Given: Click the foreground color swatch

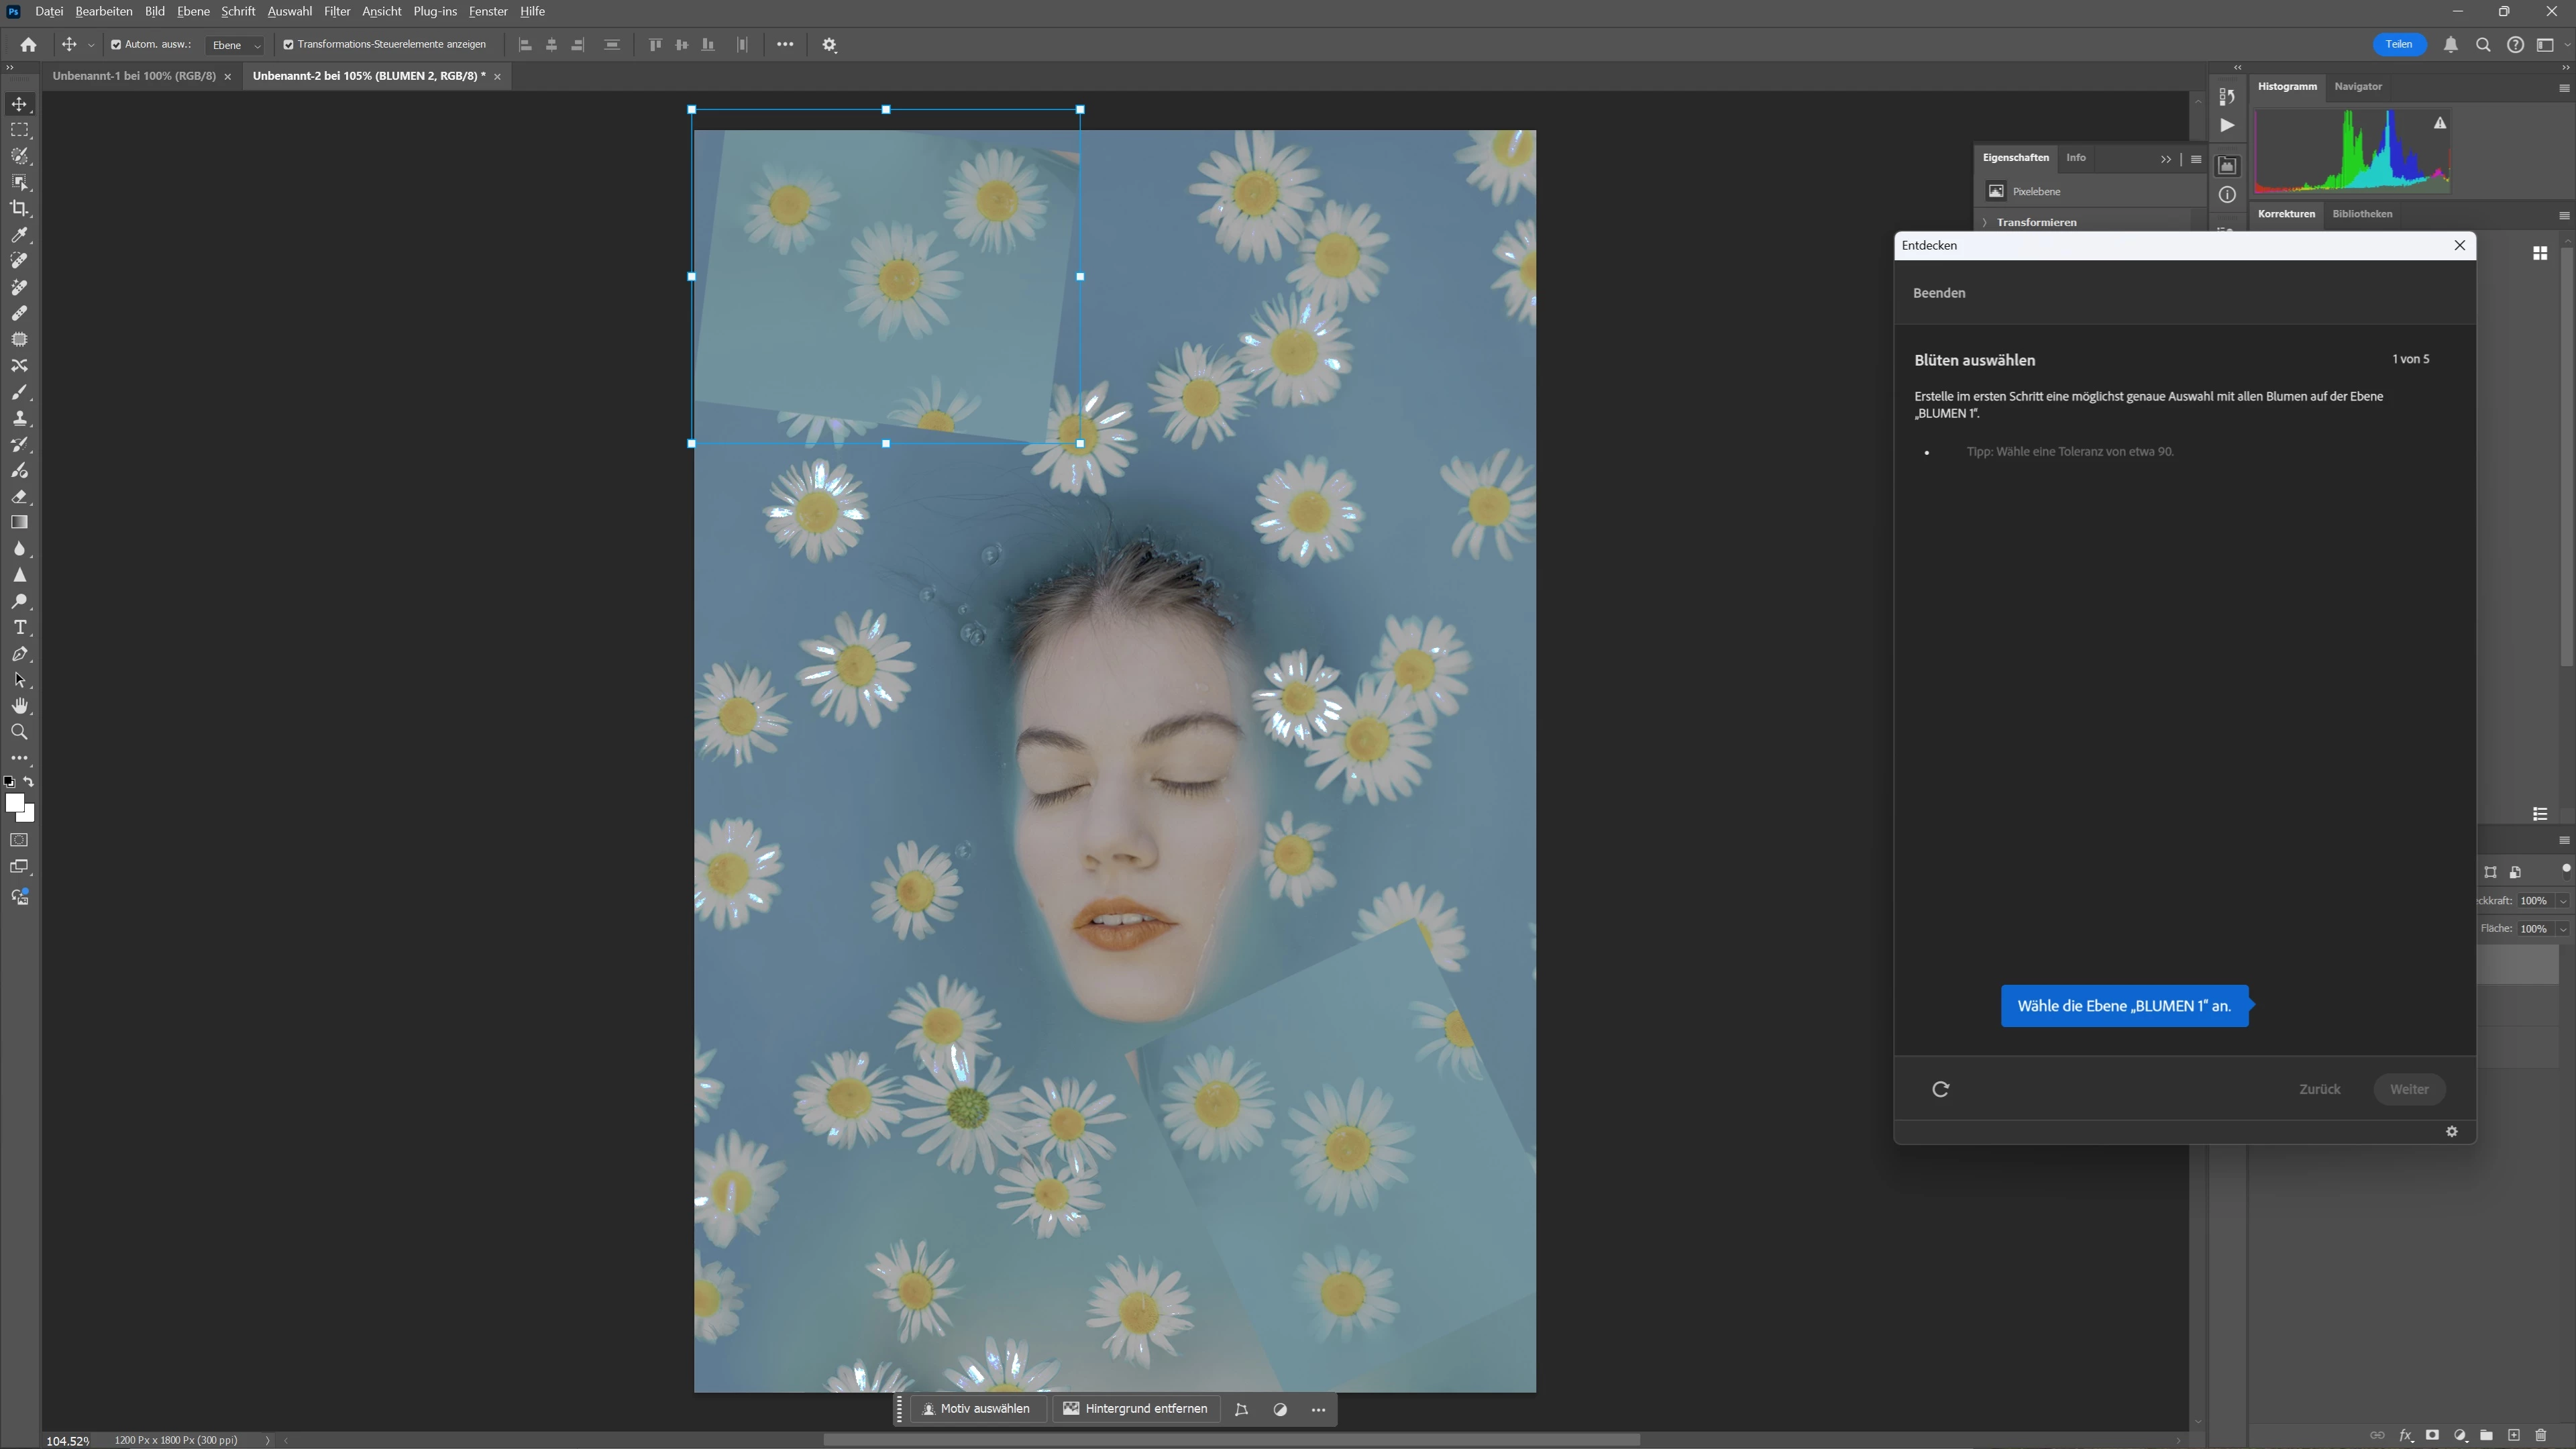Looking at the screenshot, I should pos(14,802).
